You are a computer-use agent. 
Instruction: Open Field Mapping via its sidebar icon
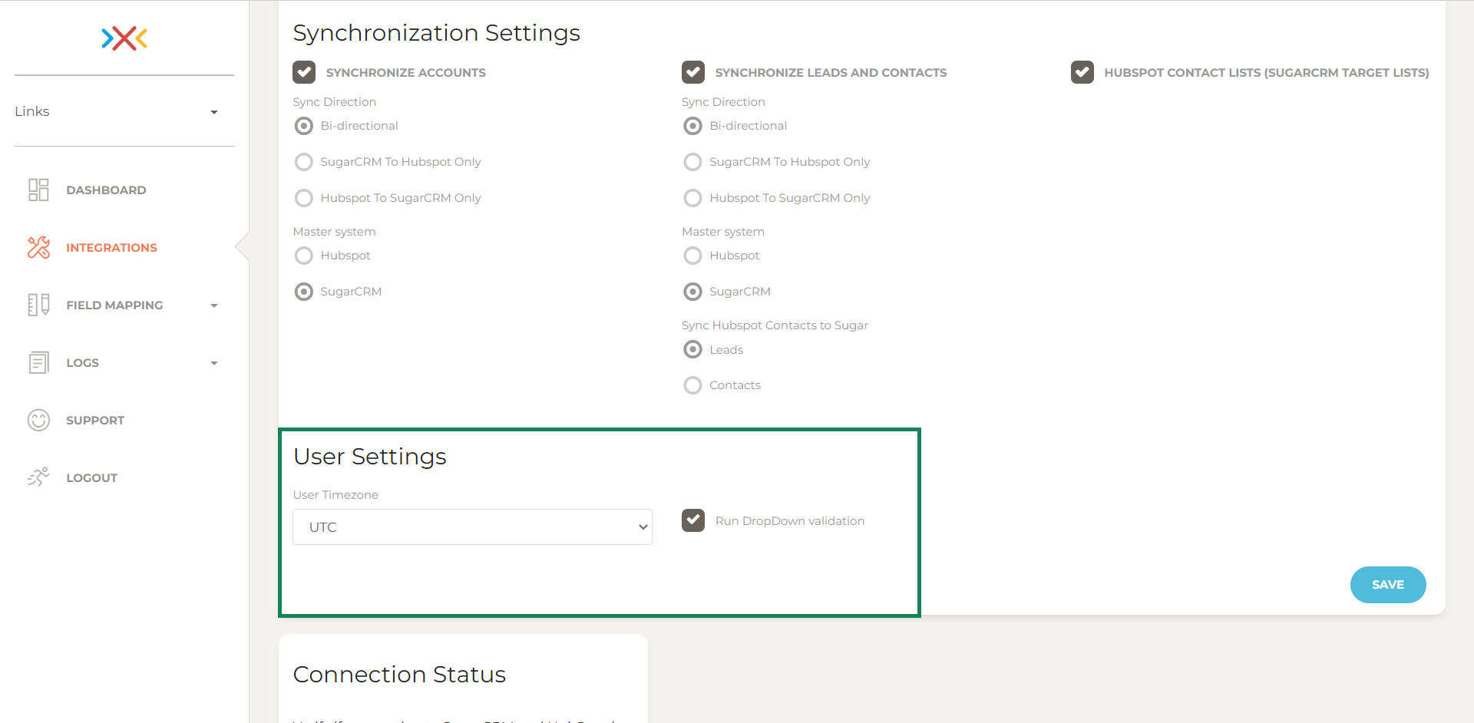[x=38, y=305]
